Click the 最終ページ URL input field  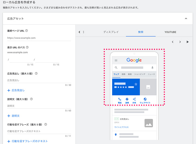click(39, 38)
